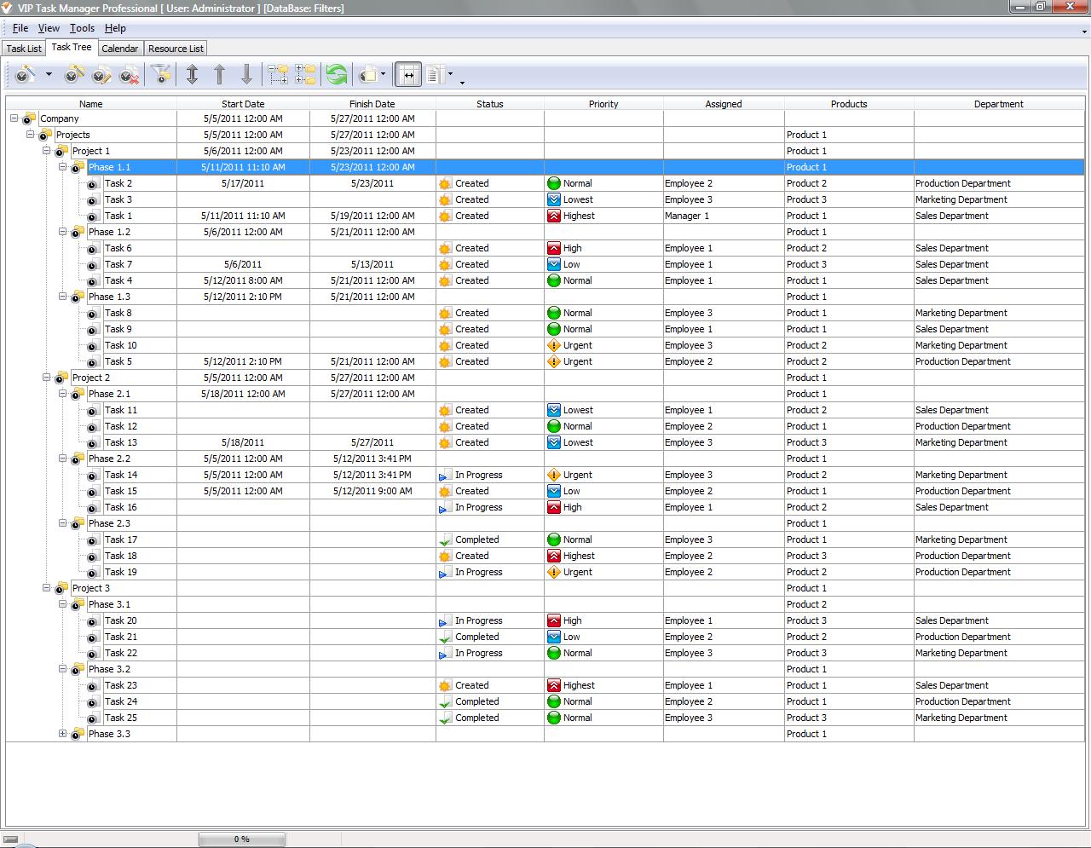Click the 0 % progress bar
The height and width of the screenshot is (848, 1091).
(242, 839)
